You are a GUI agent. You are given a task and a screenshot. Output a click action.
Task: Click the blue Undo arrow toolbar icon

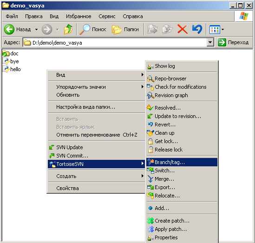click(197, 29)
